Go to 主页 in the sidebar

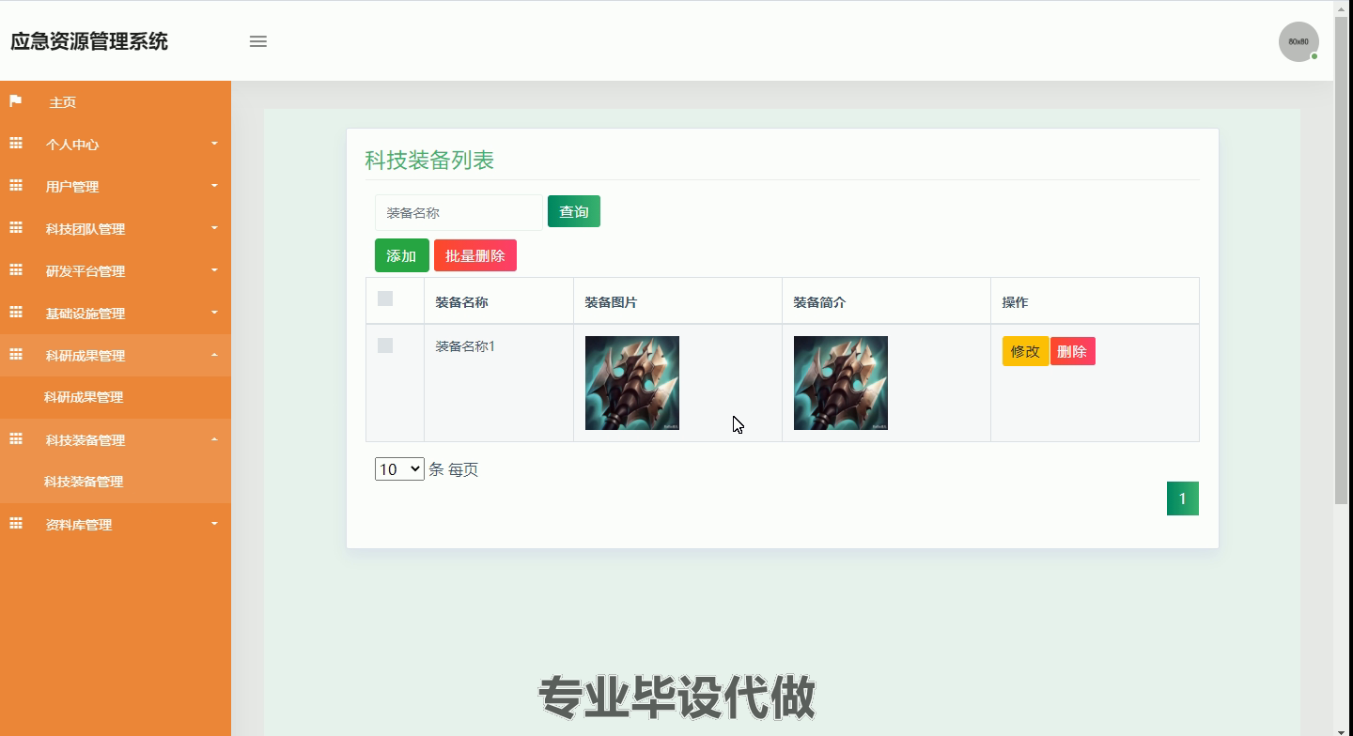[x=63, y=102]
